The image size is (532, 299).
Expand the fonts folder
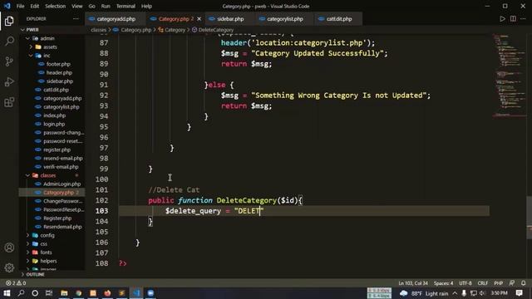[x=46, y=252]
